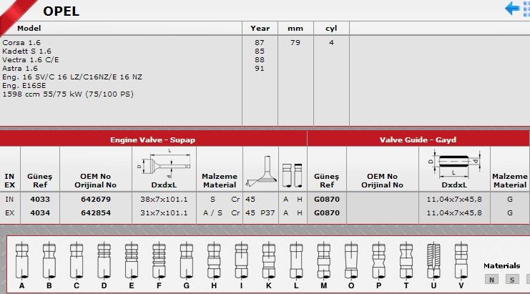Select valve stem type T icon
The height and width of the screenshot is (294, 530).
pyautogui.click(x=406, y=260)
